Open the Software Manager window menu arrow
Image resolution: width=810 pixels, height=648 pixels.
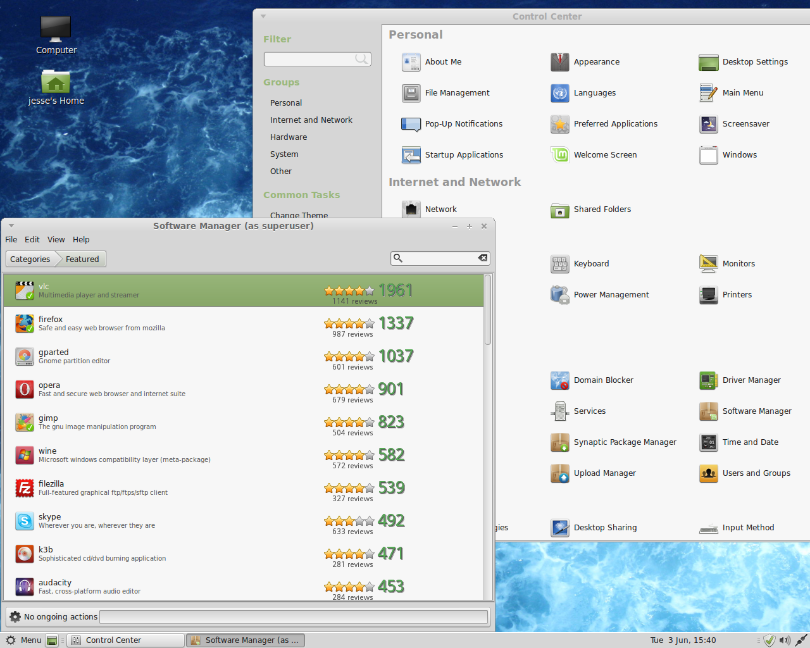(11, 226)
